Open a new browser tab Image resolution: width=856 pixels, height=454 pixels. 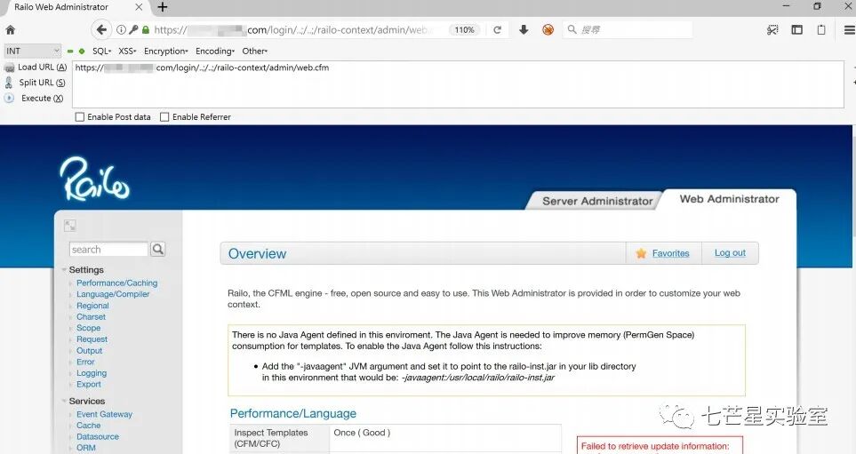pos(162,7)
